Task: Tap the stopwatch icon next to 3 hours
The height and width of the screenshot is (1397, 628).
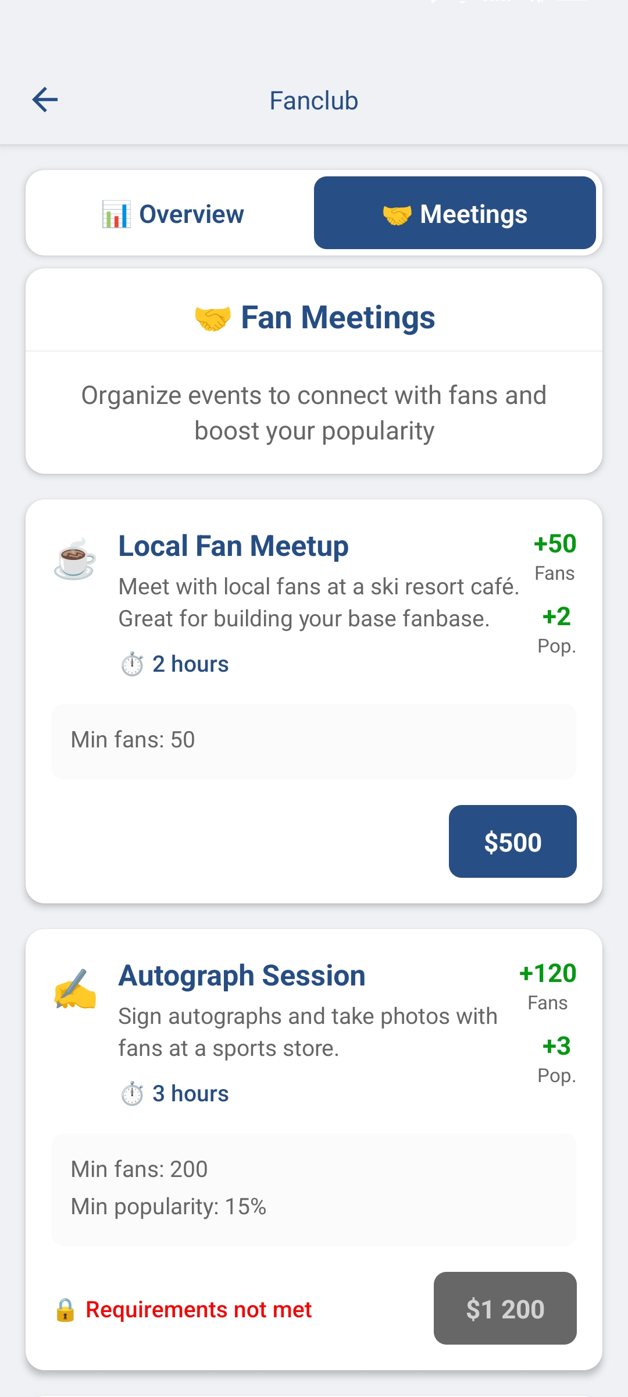Action: pyautogui.click(x=132, y=1094)
